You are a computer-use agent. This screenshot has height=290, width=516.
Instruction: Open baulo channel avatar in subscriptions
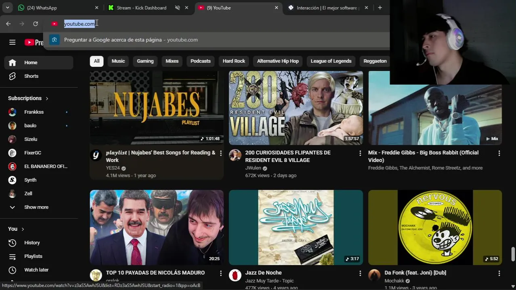[13, 126]
